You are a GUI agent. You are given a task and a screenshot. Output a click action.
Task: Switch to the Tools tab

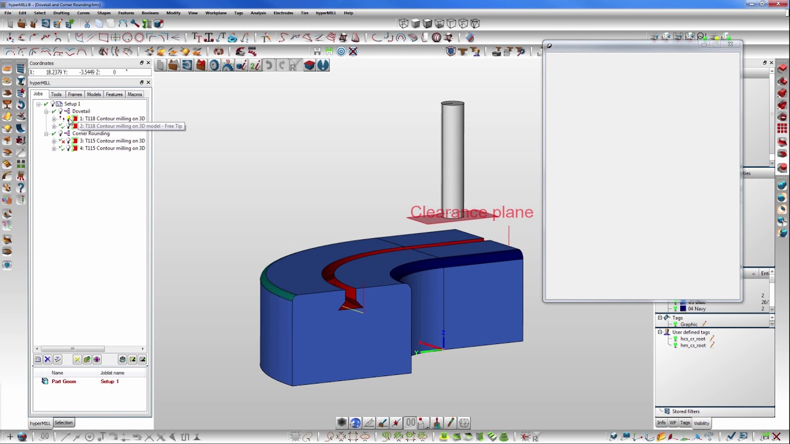pos(56,94)
